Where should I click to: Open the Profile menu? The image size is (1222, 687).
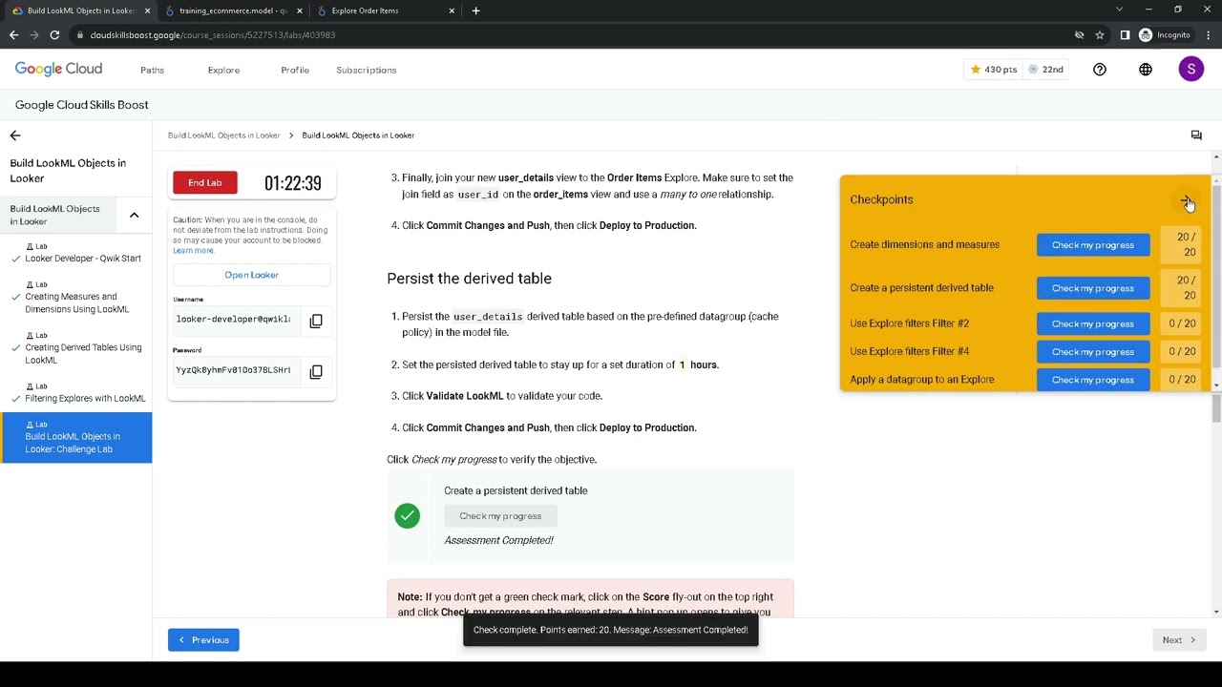click(295, 70)
